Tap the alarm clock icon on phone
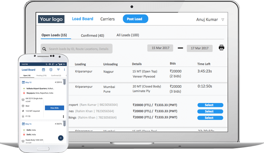264x153 pixels. pos(51,70)
